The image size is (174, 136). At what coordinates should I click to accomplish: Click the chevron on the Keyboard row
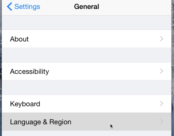coord(162,103)
